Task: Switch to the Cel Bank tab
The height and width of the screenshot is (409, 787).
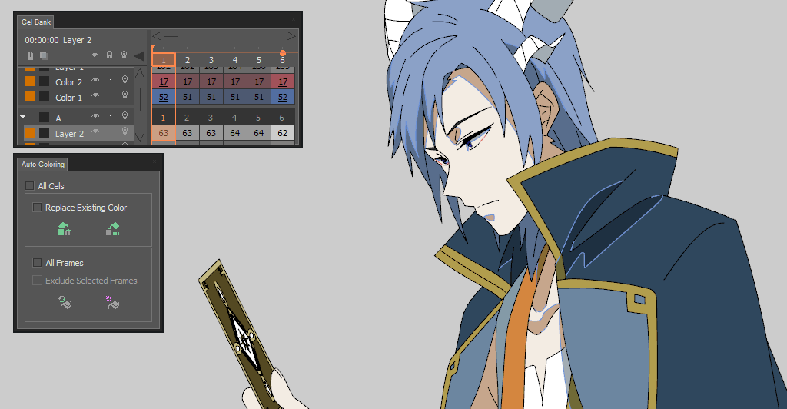Action: click(x=35, y=22)
